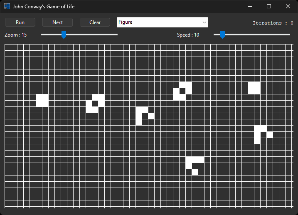Image resolution: width=298 pixels, height=215 pixels.
Task: Click the far right end of Speed slider track
Action: pos(289,35)
